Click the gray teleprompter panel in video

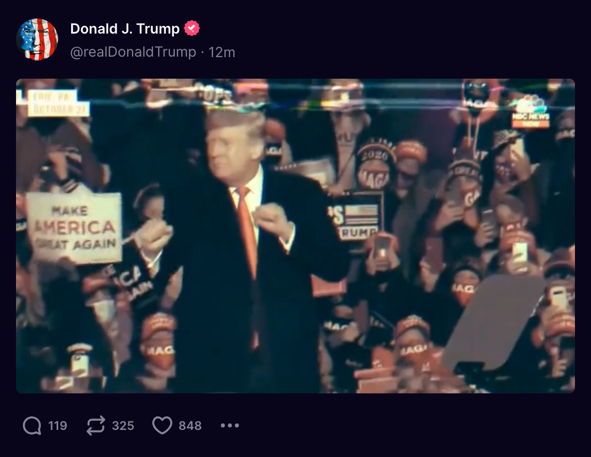494,322
